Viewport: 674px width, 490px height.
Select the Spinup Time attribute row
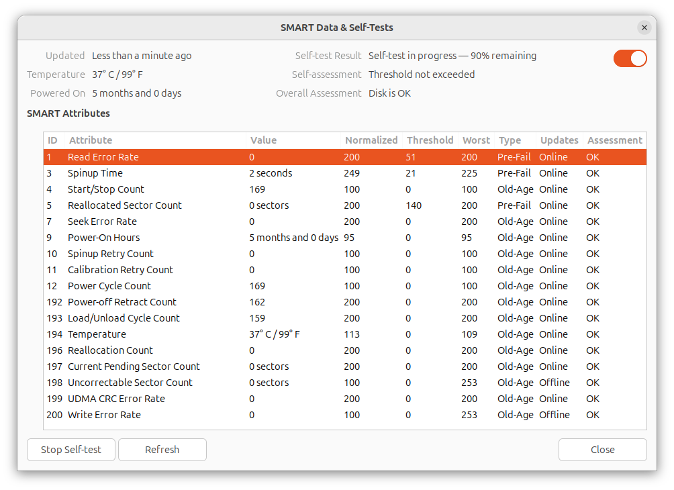point(345,173)
